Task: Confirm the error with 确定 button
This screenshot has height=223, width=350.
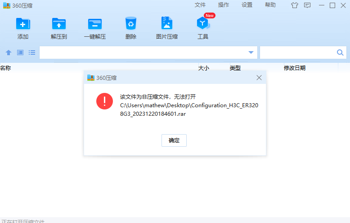Action: (174, 140)
